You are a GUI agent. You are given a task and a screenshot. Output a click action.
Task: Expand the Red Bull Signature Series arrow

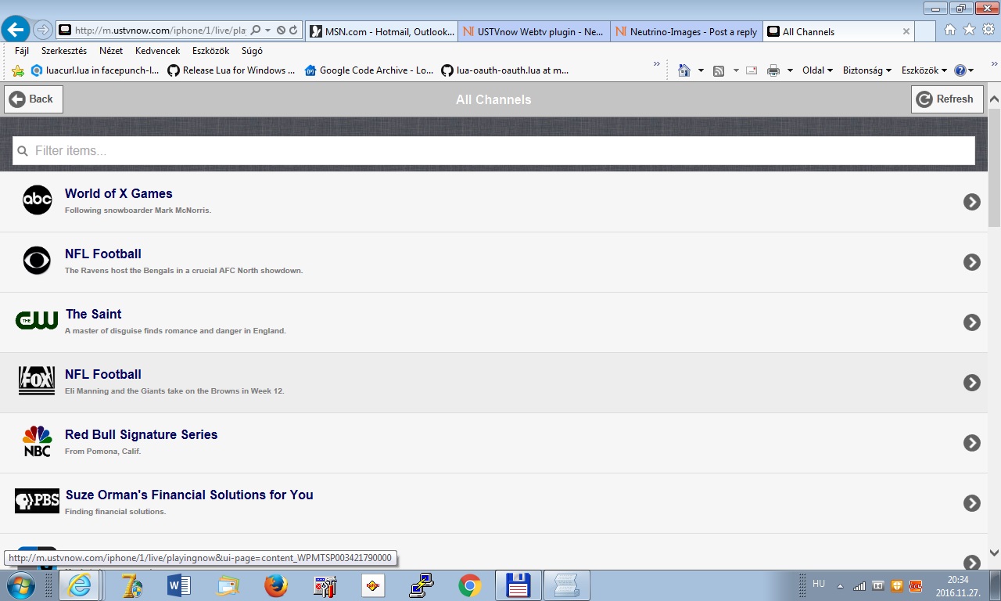click(x=971, y=443)
